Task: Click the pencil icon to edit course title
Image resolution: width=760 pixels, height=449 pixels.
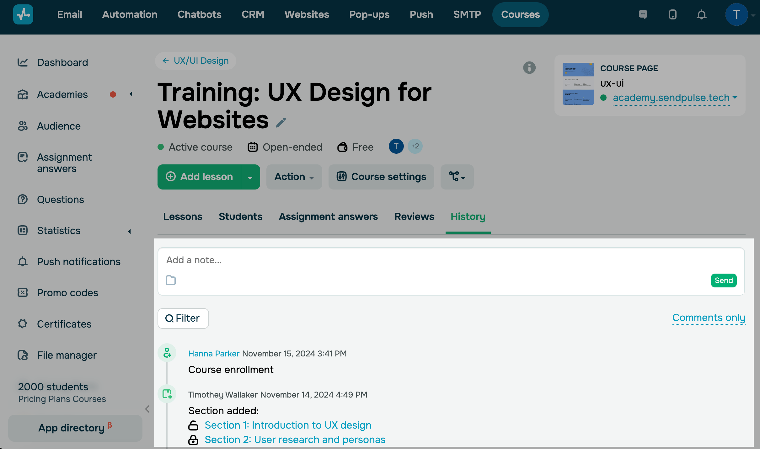Action: 281,123
